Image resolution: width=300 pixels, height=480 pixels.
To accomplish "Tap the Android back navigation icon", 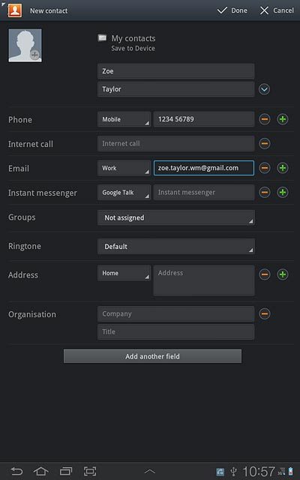I will point(16,471).
